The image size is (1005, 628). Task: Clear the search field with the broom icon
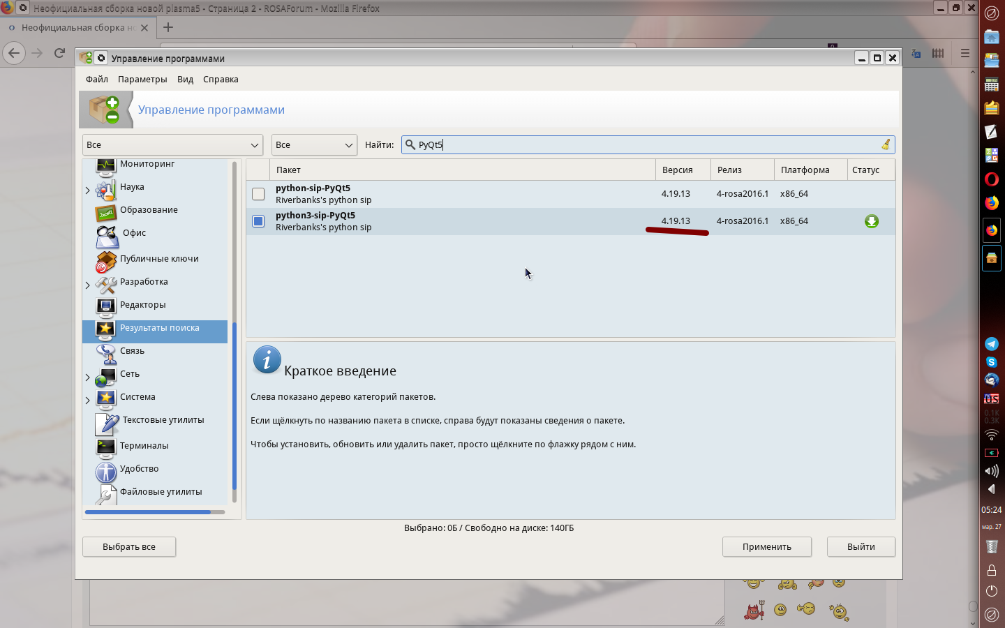tap(886, 144)
